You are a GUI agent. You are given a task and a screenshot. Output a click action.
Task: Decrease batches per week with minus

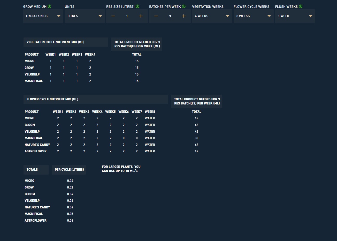pyautogui.click(x=156, y=16)
